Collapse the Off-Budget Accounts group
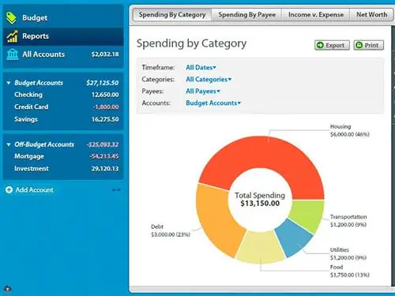The image size is (395, 296). 9,144
